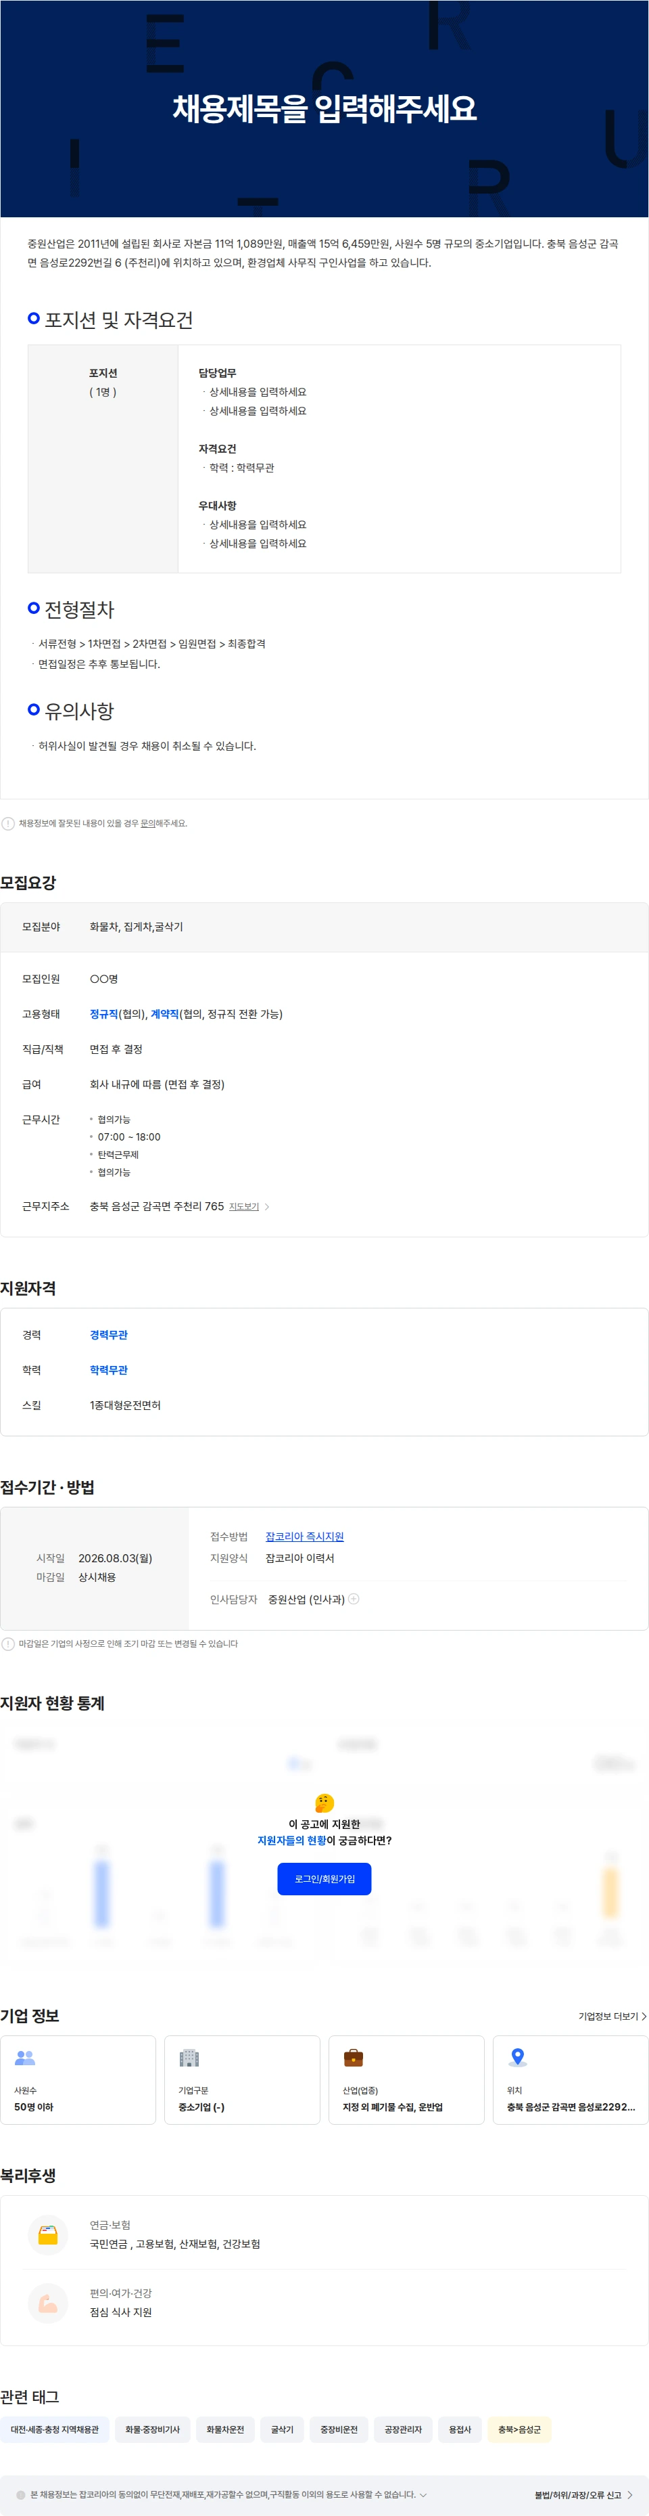Image resolution: width=649 pixels, height=2516 pixels.
Task: Select the 충북>음성군 tag
Action: pos(519,2429)
